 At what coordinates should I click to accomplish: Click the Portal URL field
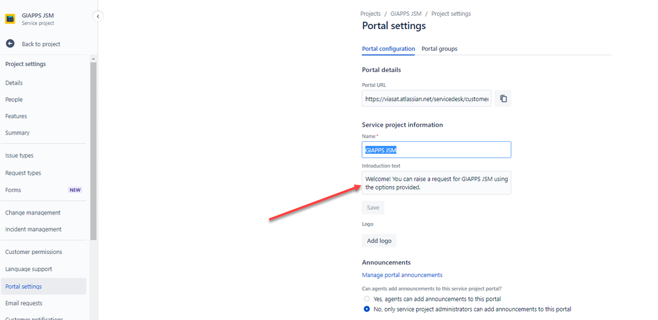(x=427, y=99)
